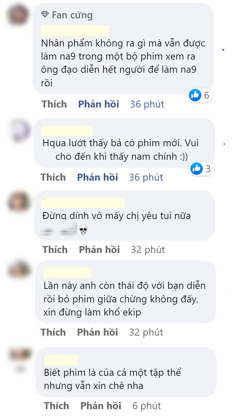This screenshot has height=419, width=243.
Task: Open avatar beside 'Biết phim là' comment
Action: click(20, 357)
